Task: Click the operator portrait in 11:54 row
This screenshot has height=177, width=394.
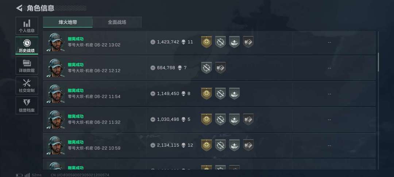Action: [56, 94]
